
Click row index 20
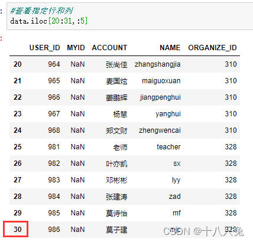click(18, 64)
